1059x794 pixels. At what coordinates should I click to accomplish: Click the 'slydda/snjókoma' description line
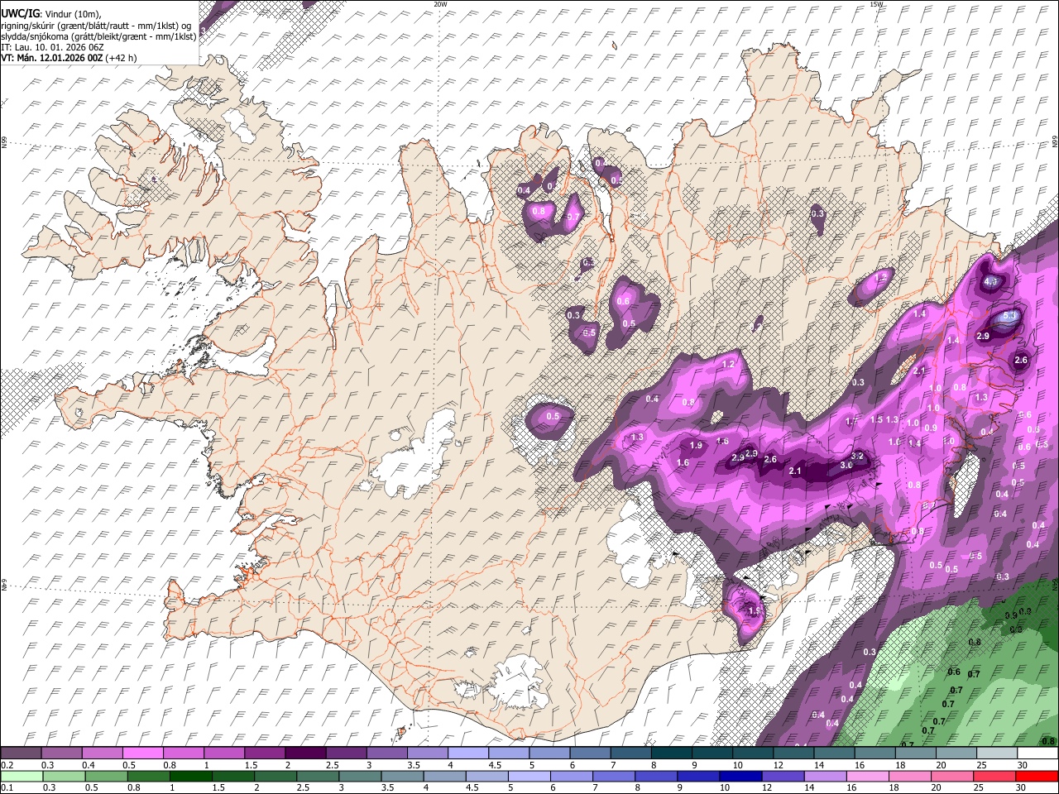click(x=98, y=36)
